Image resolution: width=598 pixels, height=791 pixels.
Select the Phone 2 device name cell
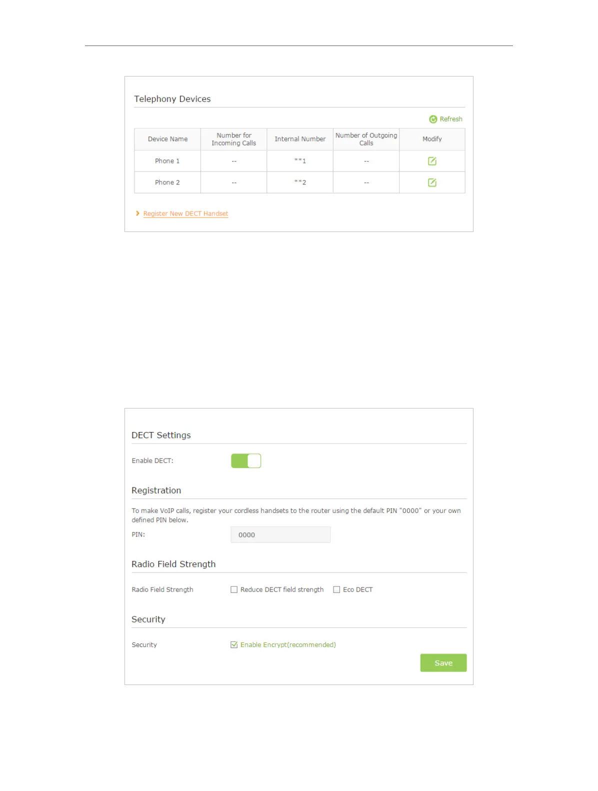[167, 182]
